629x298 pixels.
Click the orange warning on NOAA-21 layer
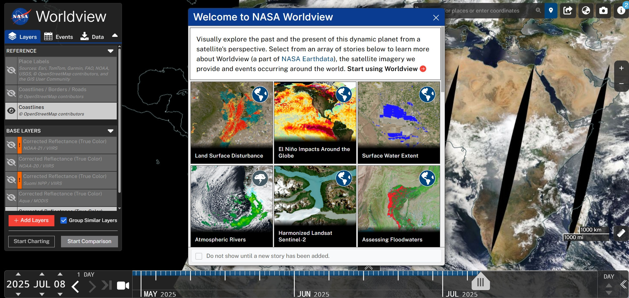[19, 145]
